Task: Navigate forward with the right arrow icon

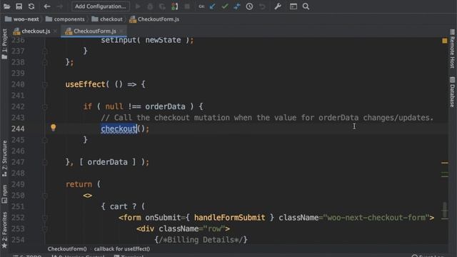Action: (59, 6)
